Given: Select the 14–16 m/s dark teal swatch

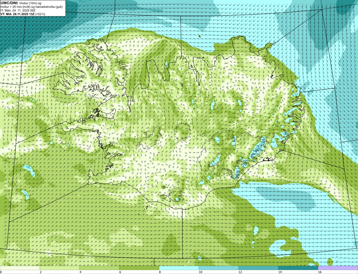Looking at the screenshot, I should click(x=298, y=268).
